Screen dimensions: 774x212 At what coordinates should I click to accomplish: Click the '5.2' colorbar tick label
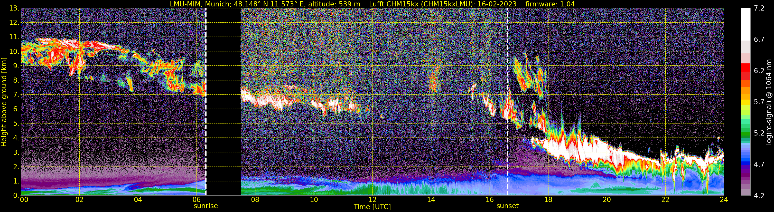[759, 133]
